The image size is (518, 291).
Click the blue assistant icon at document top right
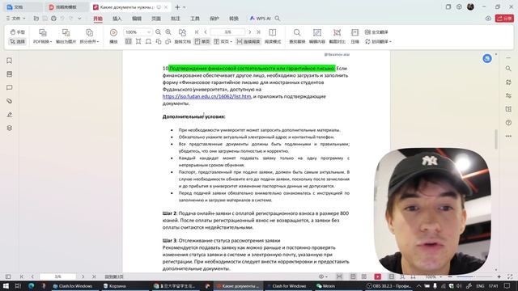click(487, 59)
